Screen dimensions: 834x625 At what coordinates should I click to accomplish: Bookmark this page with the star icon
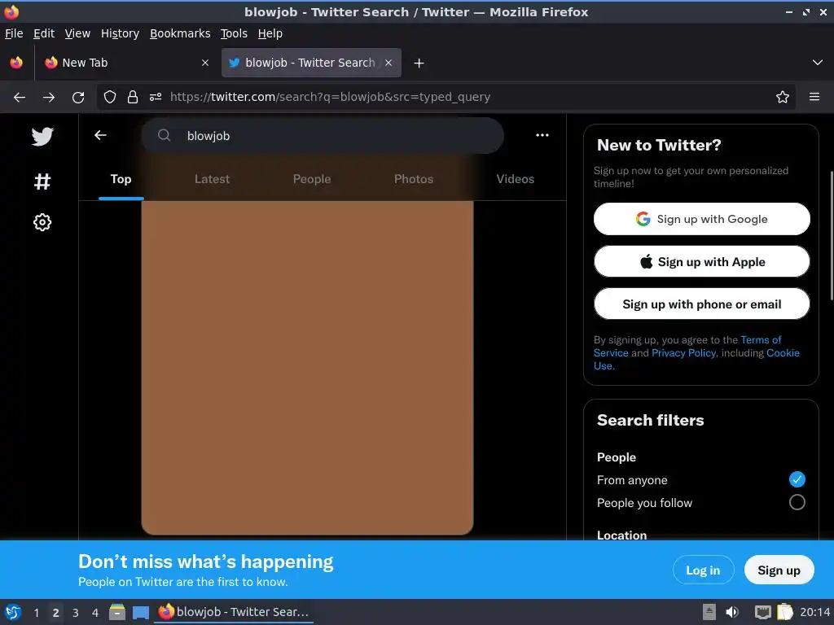click(x=783, y=97)
